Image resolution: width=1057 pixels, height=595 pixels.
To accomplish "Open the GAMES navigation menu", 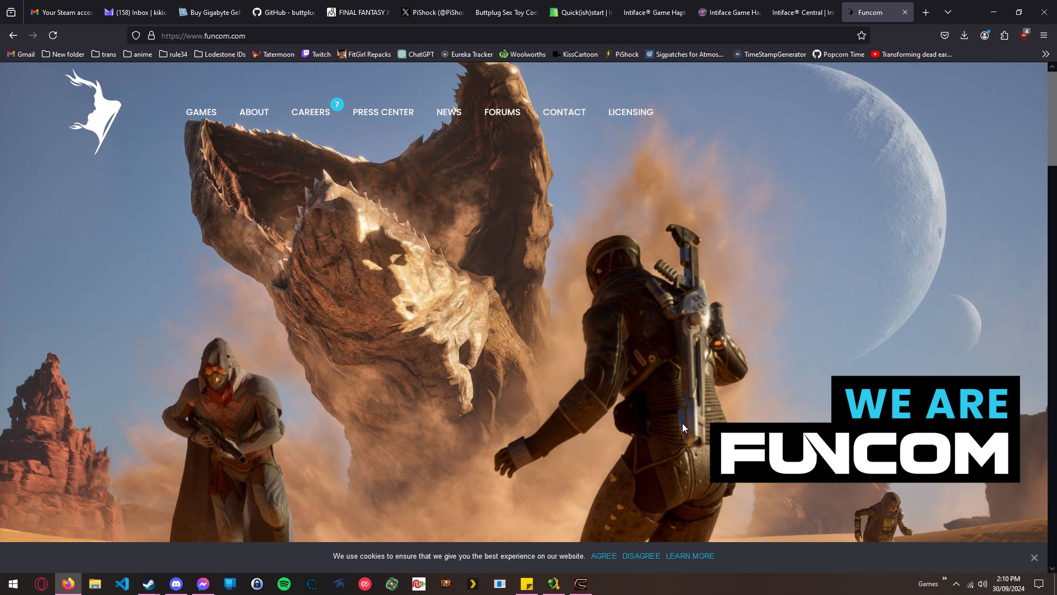I will [201, 112].
